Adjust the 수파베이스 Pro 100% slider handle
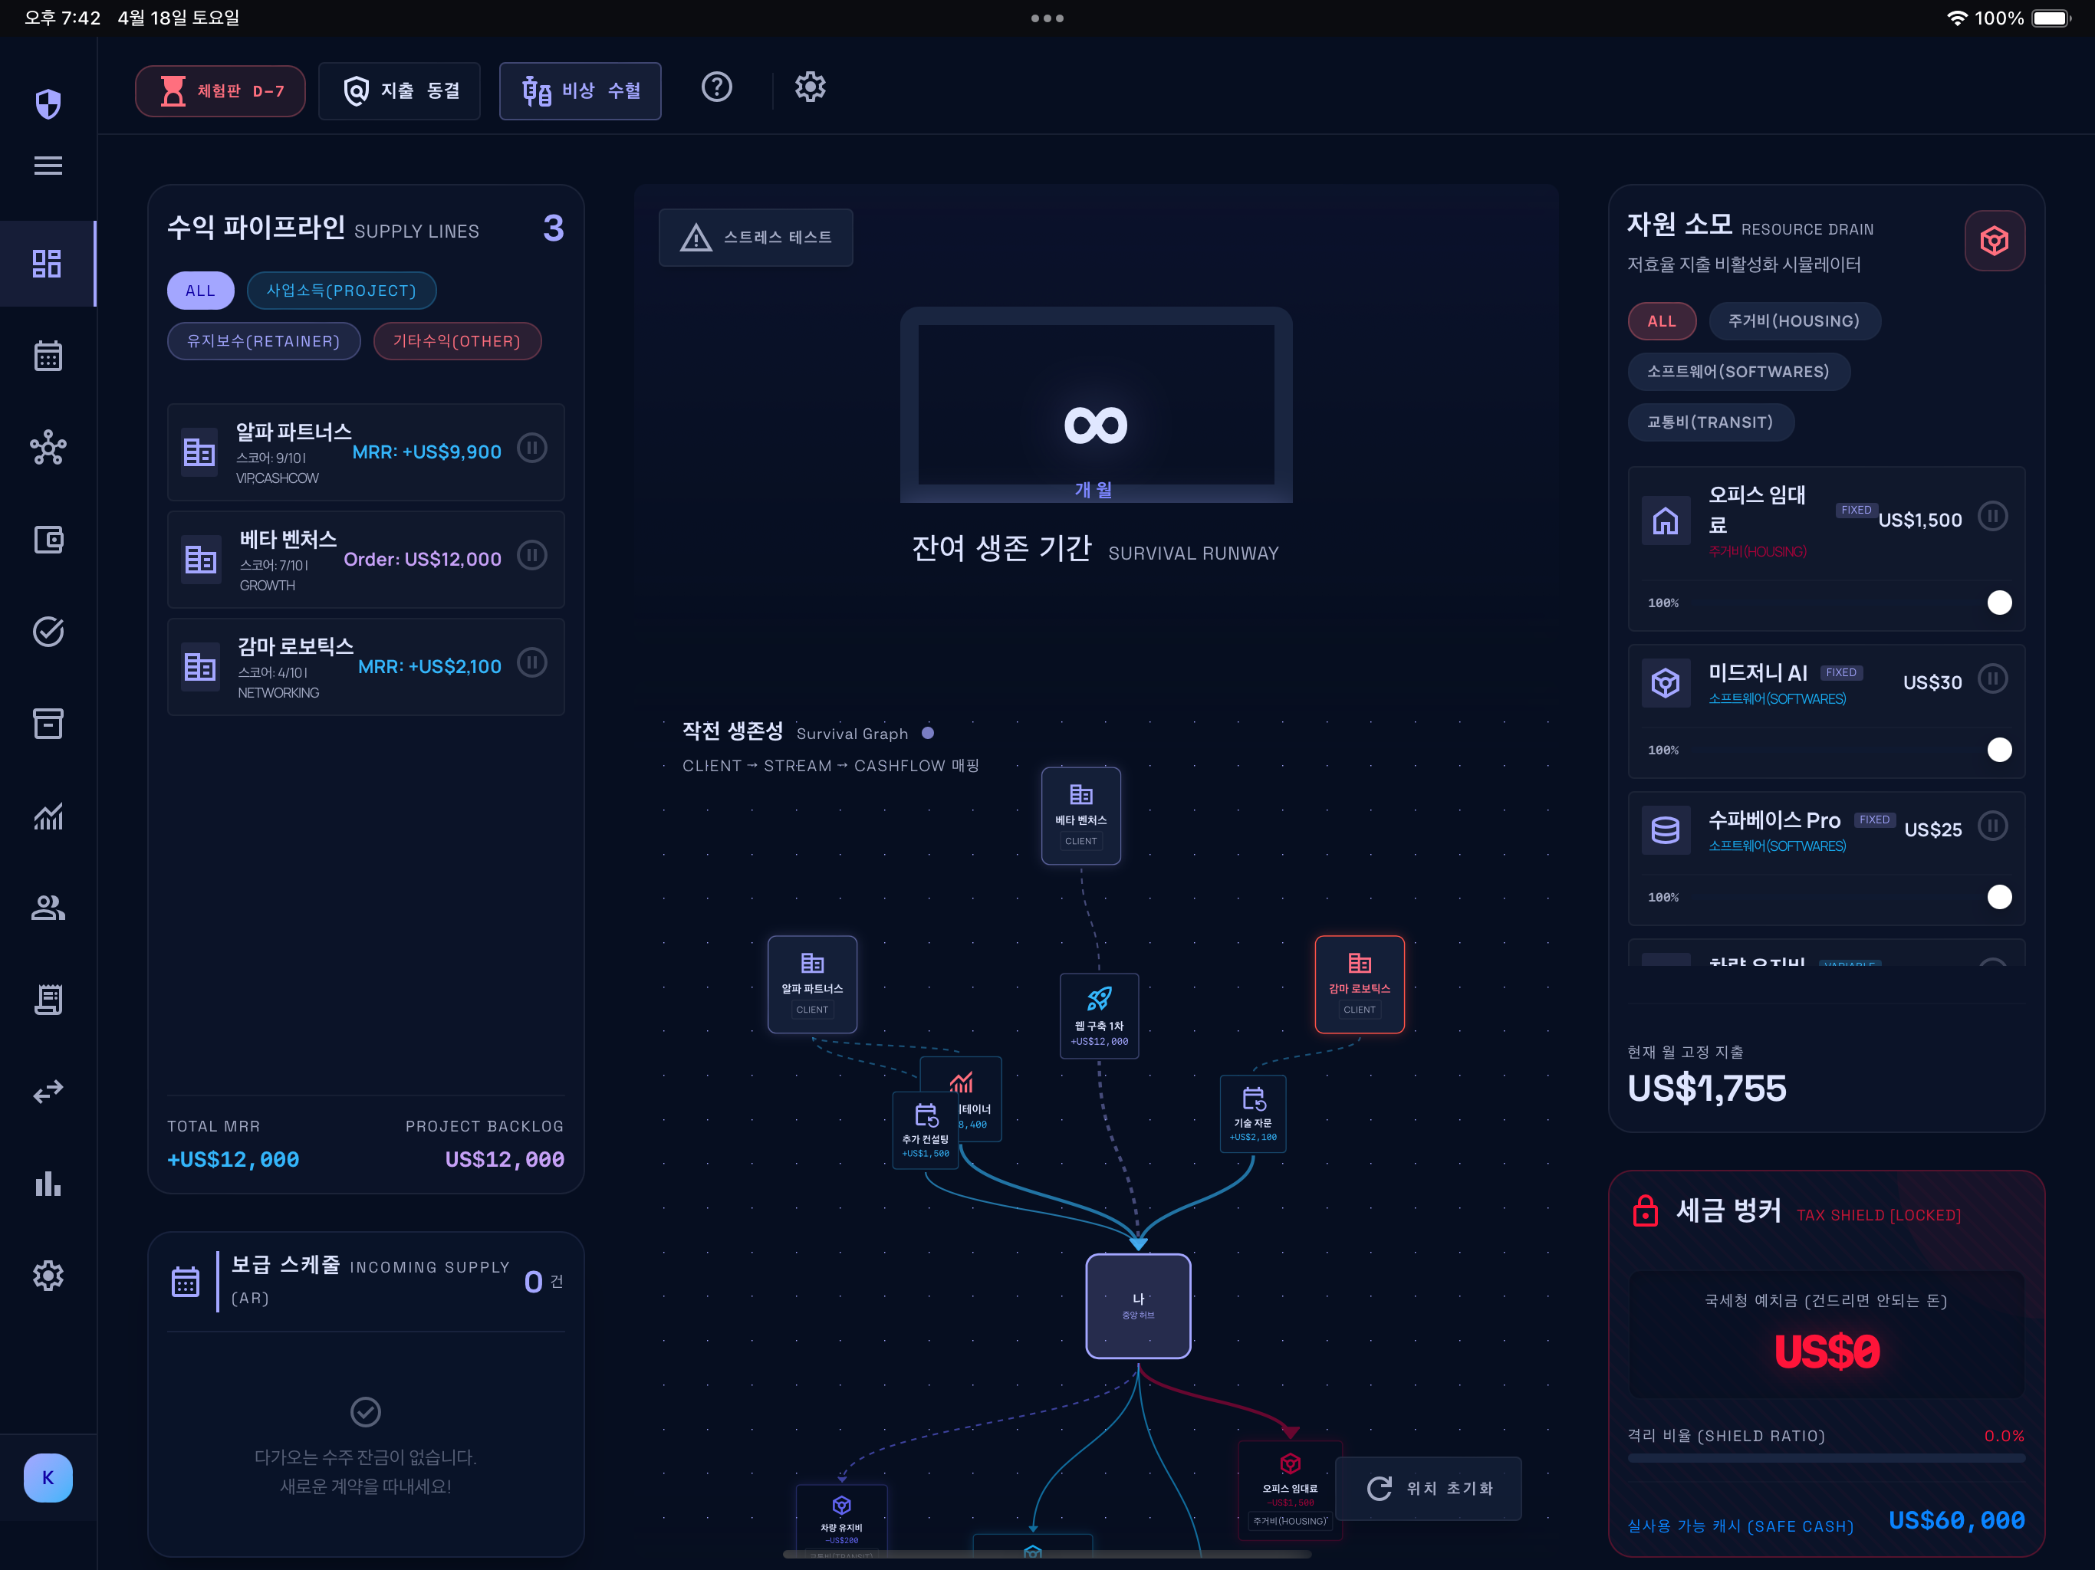 1999,897
